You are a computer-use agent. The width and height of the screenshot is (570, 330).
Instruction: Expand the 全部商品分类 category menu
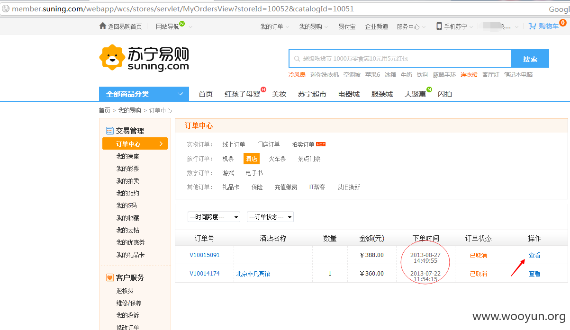tap(144, 94)
